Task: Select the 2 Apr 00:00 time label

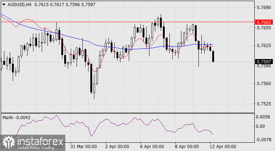Action: point(117,147)
